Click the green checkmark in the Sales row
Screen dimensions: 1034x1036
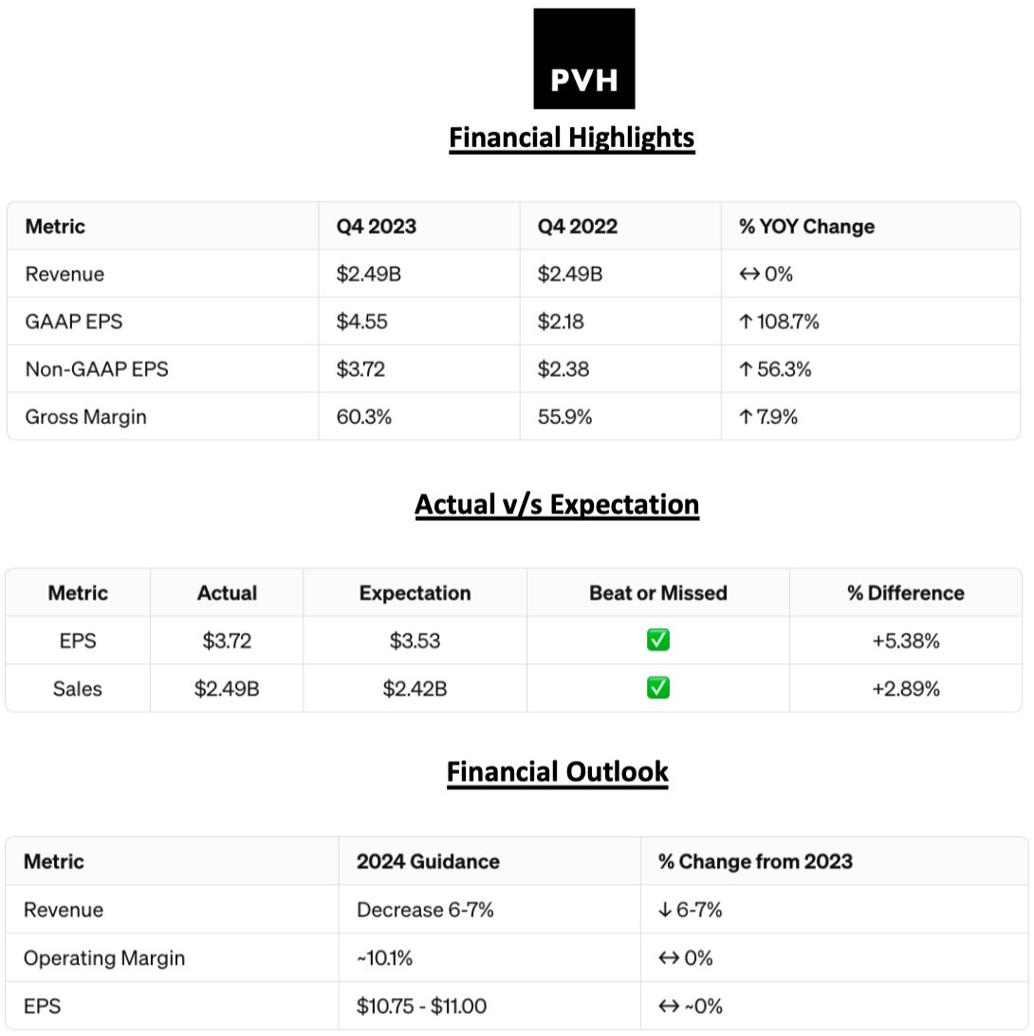point(658,688)
